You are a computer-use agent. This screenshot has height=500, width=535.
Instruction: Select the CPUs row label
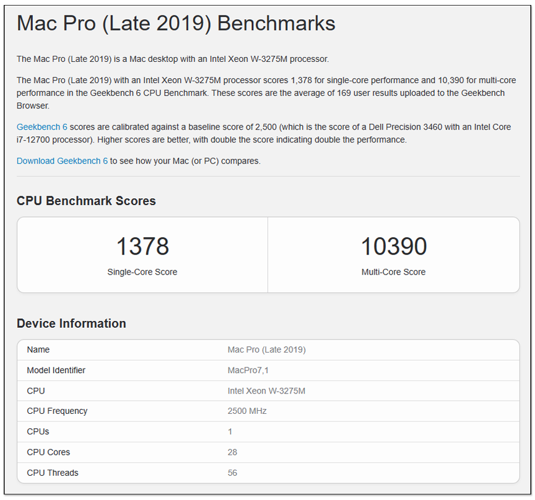tap(38, 431)
